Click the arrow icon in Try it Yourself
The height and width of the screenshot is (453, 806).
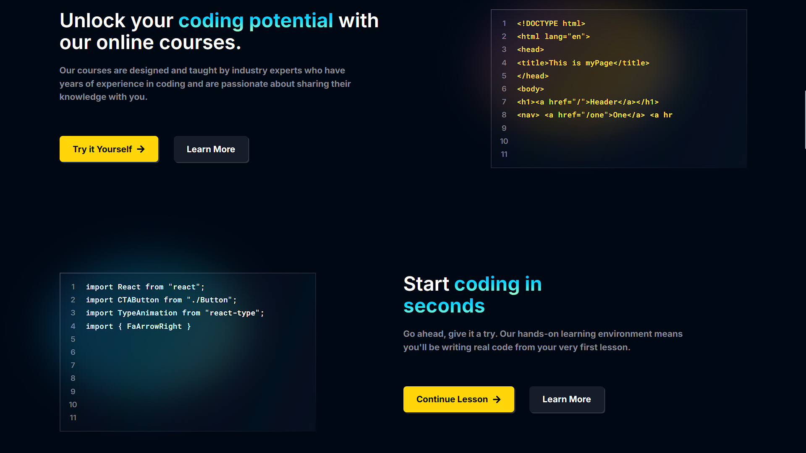click(141, 149)
